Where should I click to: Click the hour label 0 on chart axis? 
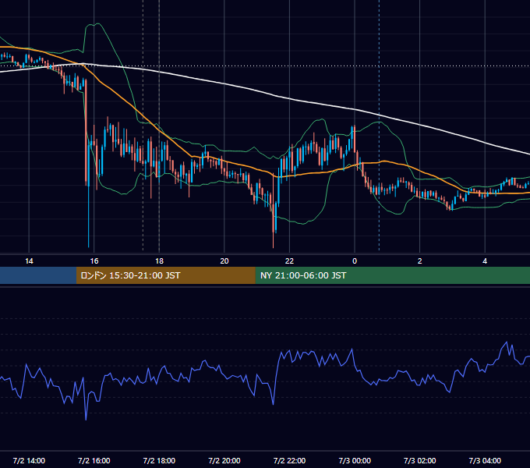(x=355, y=261)
